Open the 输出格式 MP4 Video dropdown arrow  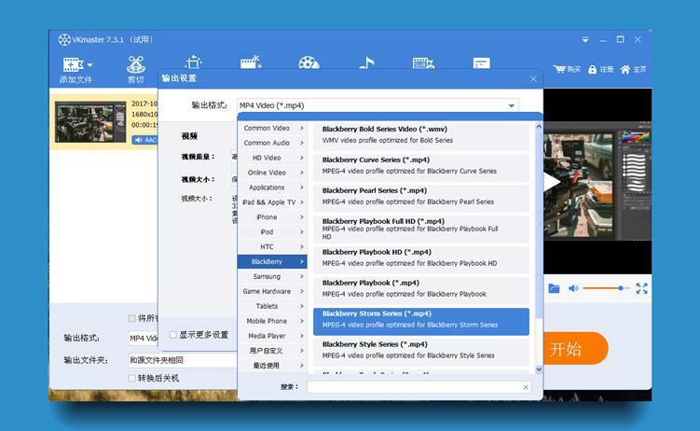coord(511,105)
